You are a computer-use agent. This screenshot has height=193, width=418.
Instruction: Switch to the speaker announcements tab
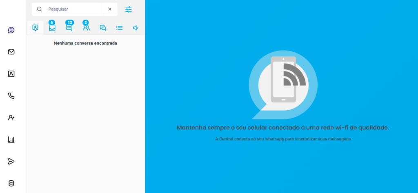[136, 28]
